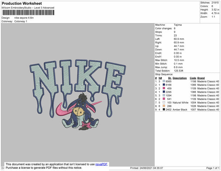
Task: Click the total bobbin value '125.53ft'
Action: click(x=178, y=71)
